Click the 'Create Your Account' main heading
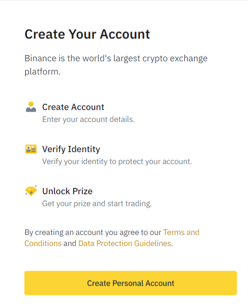This screenshot has width=248, height=304. (x=87, y=34)
